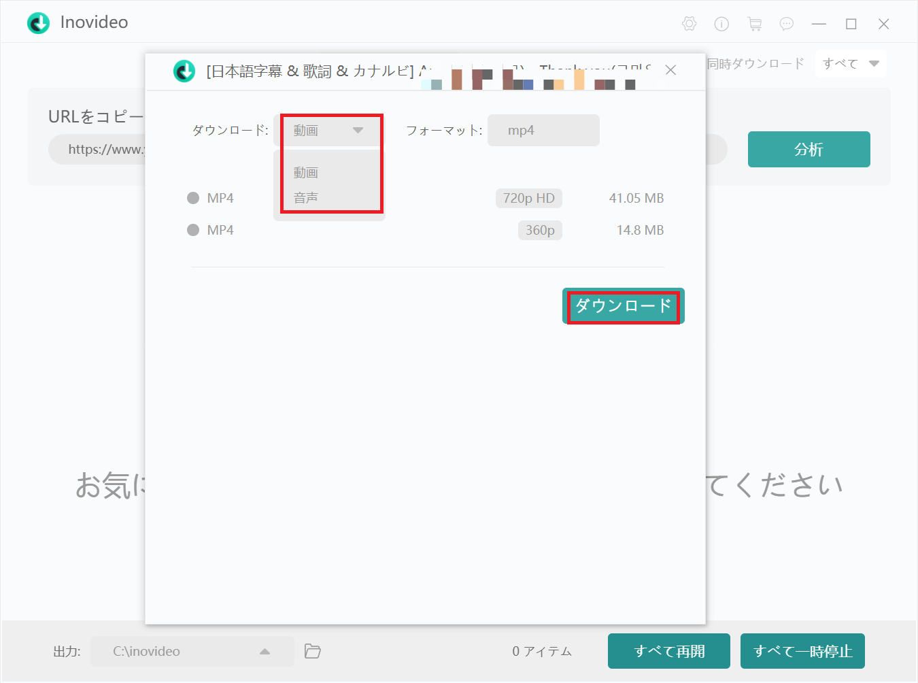Screen dimensions: 918x683
Task: Expand the ダウンロード type dropdown showing 動画
Action: tap(329, 130)
